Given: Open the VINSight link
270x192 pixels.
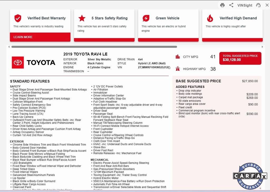Looking at the screenshot, I should pos(245,5).
